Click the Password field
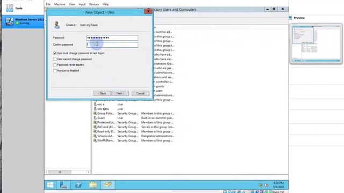 point(112,38)
